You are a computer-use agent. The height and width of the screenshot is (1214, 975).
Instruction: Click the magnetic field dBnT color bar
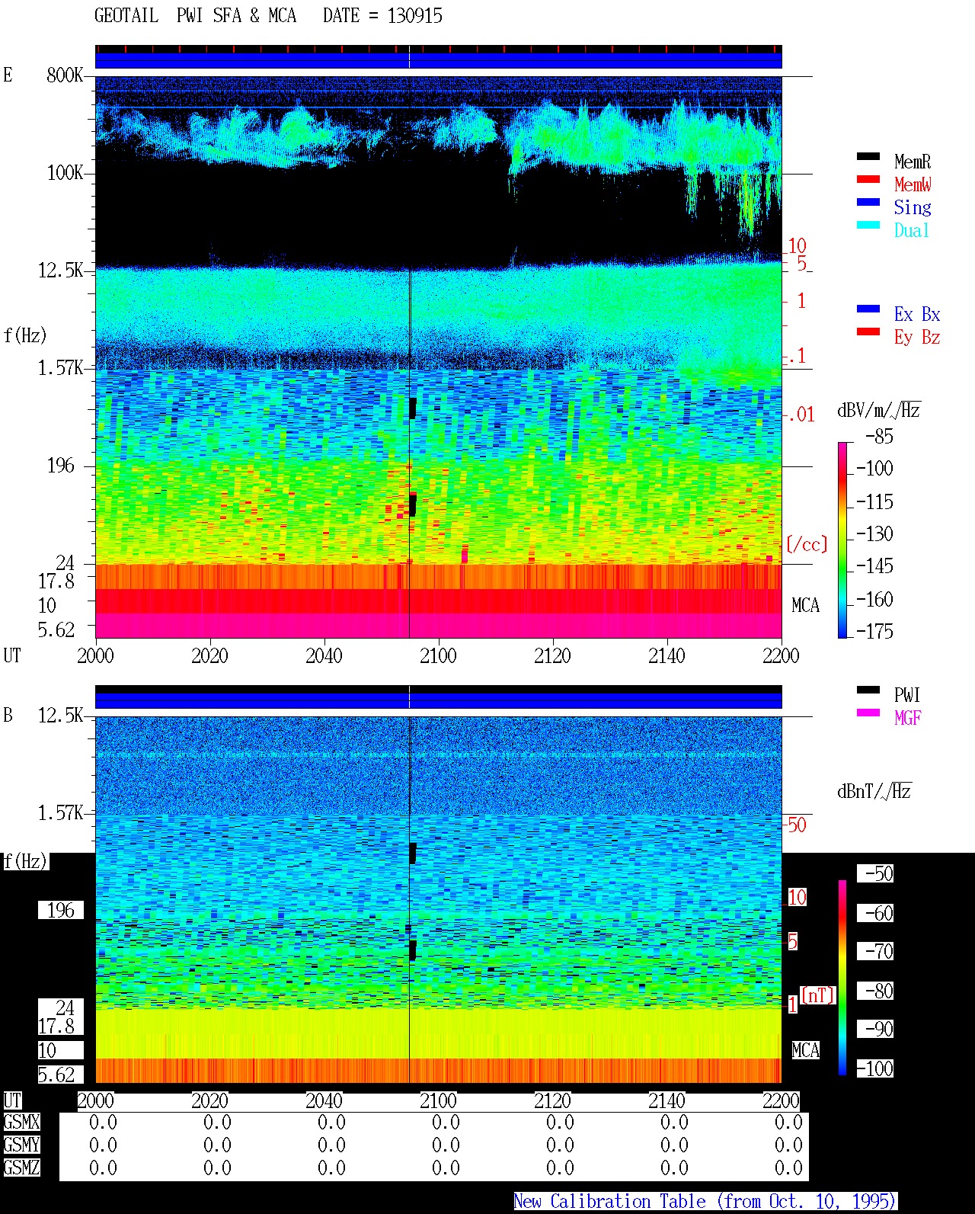(842, 978)
